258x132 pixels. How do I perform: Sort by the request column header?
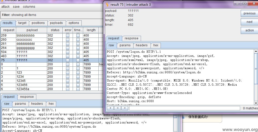pos(9,30)
